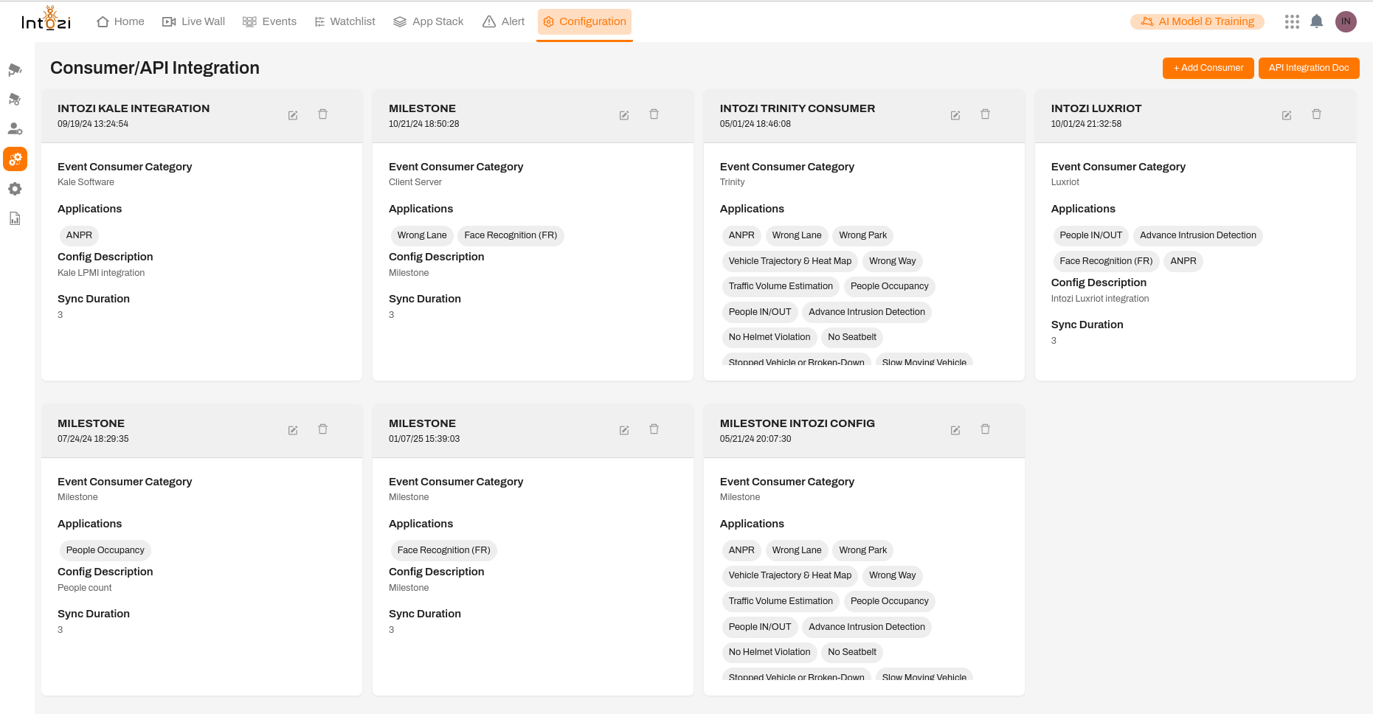Click the Add Consumer button

[x=1208, y=67]
